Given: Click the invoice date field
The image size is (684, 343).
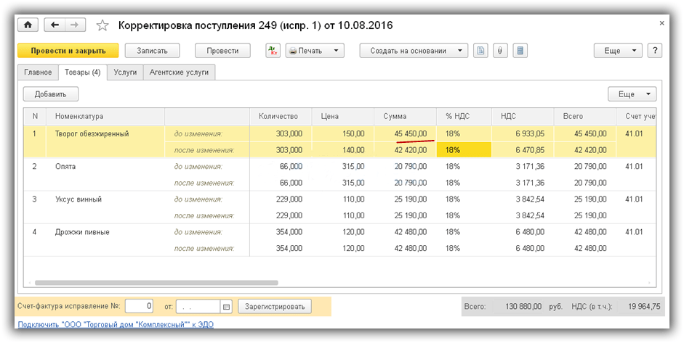Looking at the screenshot, I should pyautogui.click(x=198, y=307).
